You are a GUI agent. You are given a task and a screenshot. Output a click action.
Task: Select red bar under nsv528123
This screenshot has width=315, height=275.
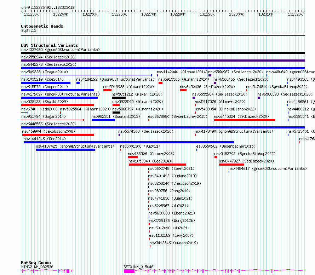point(57,105)
